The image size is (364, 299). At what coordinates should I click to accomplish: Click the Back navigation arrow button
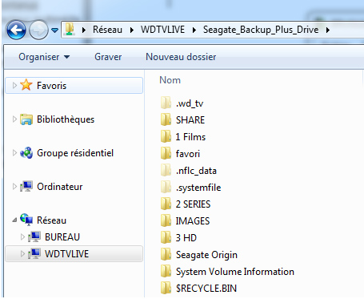click(16, 30)
